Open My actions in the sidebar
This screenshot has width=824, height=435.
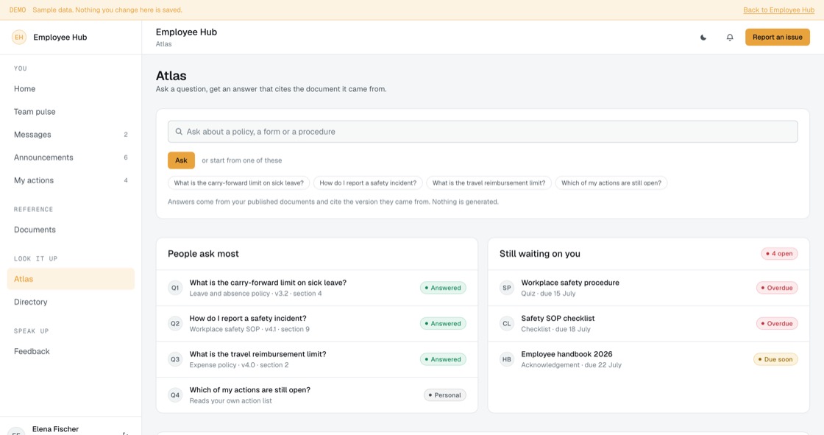pyautogui.click(x=71, y=180)
